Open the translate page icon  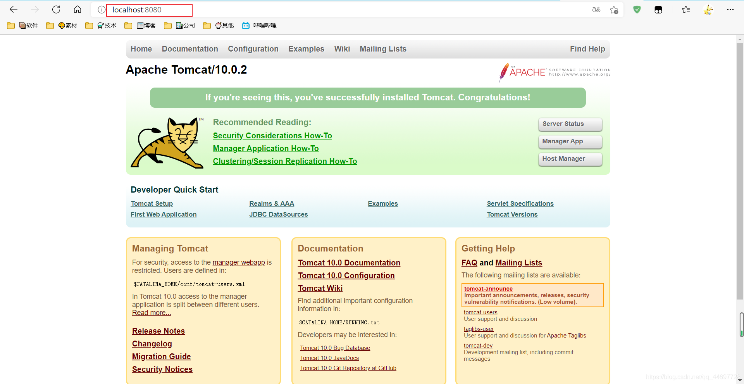[596, 10]
